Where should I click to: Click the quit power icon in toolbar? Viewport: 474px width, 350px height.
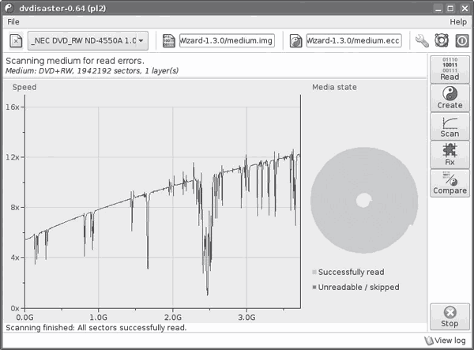click(461, 40)
